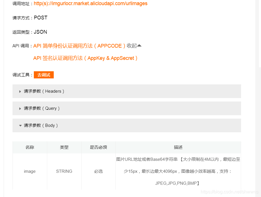The height and width of the screenshot is (197, 261).
Task: Collapse section via 收起 arrow
Action: click(x=134, y=46)
